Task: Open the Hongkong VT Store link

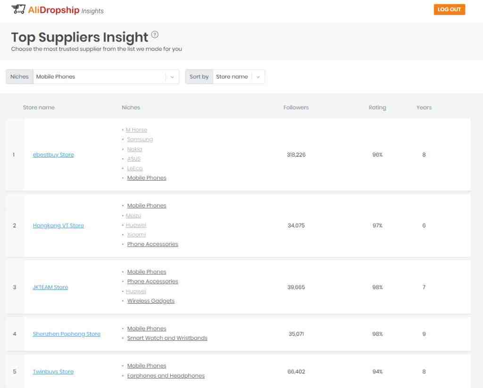Action: click(58, 225)
